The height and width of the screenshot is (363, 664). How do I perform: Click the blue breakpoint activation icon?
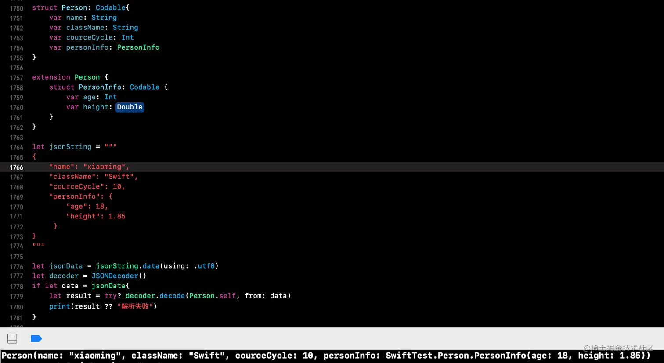tap(36, 338)
